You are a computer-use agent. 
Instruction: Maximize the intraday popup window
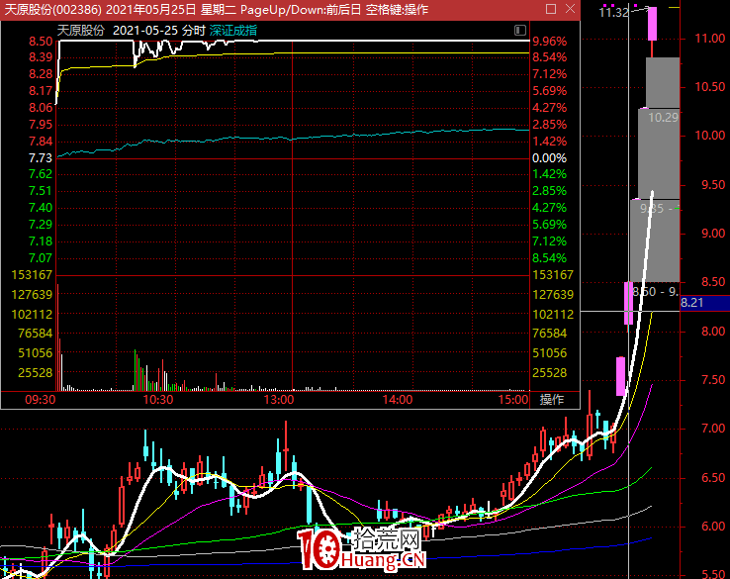click(551, 9)
